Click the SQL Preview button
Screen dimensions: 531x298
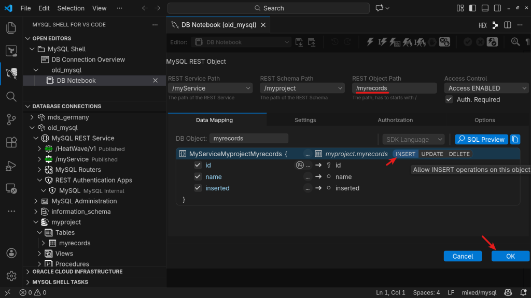(x=481, y=139)
